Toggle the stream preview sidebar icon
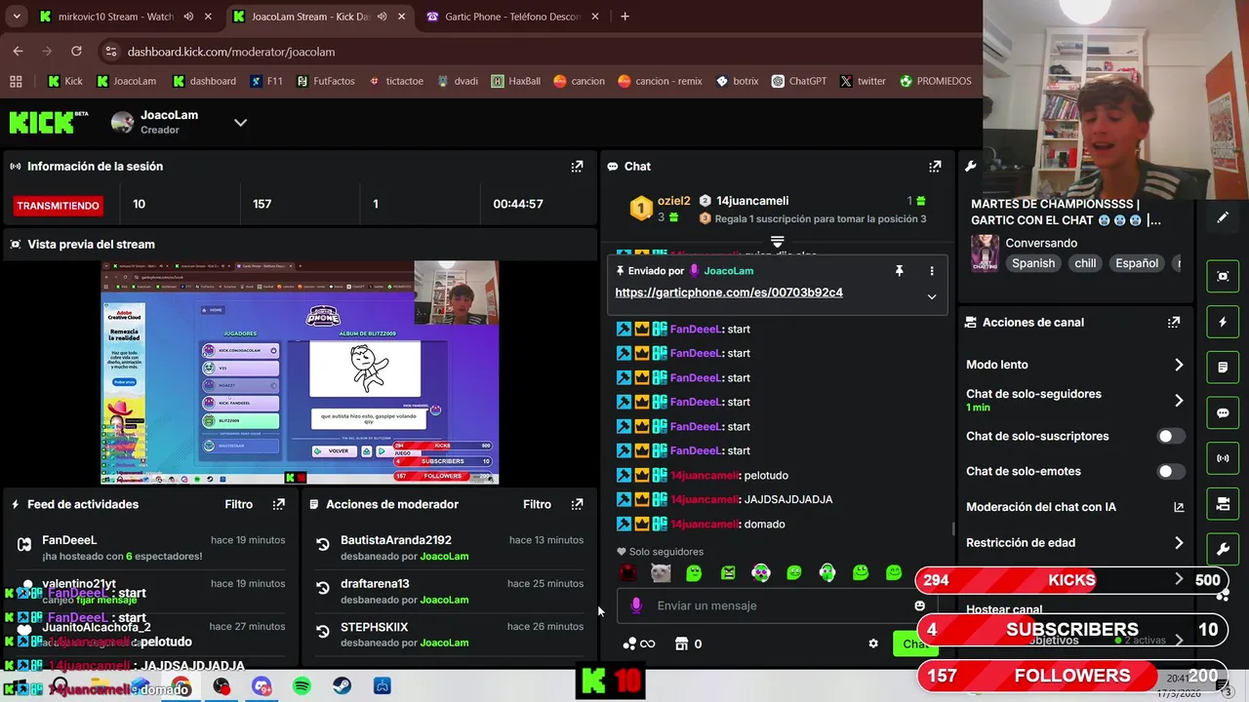 pyautogui.click(x=1223, y=276)
